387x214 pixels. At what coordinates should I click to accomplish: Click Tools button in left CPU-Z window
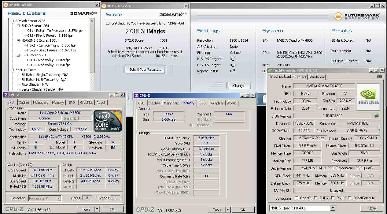click(86, 209)
